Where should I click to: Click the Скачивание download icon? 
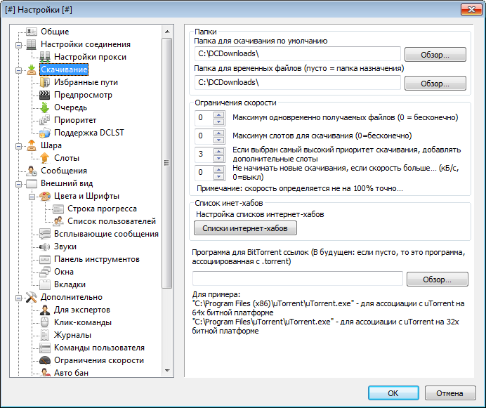[x=32, y=70]
